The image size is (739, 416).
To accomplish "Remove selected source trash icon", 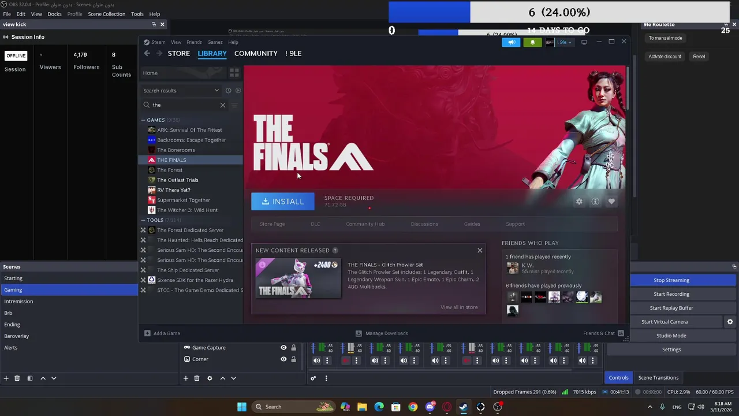I will (x=197, y=378).
